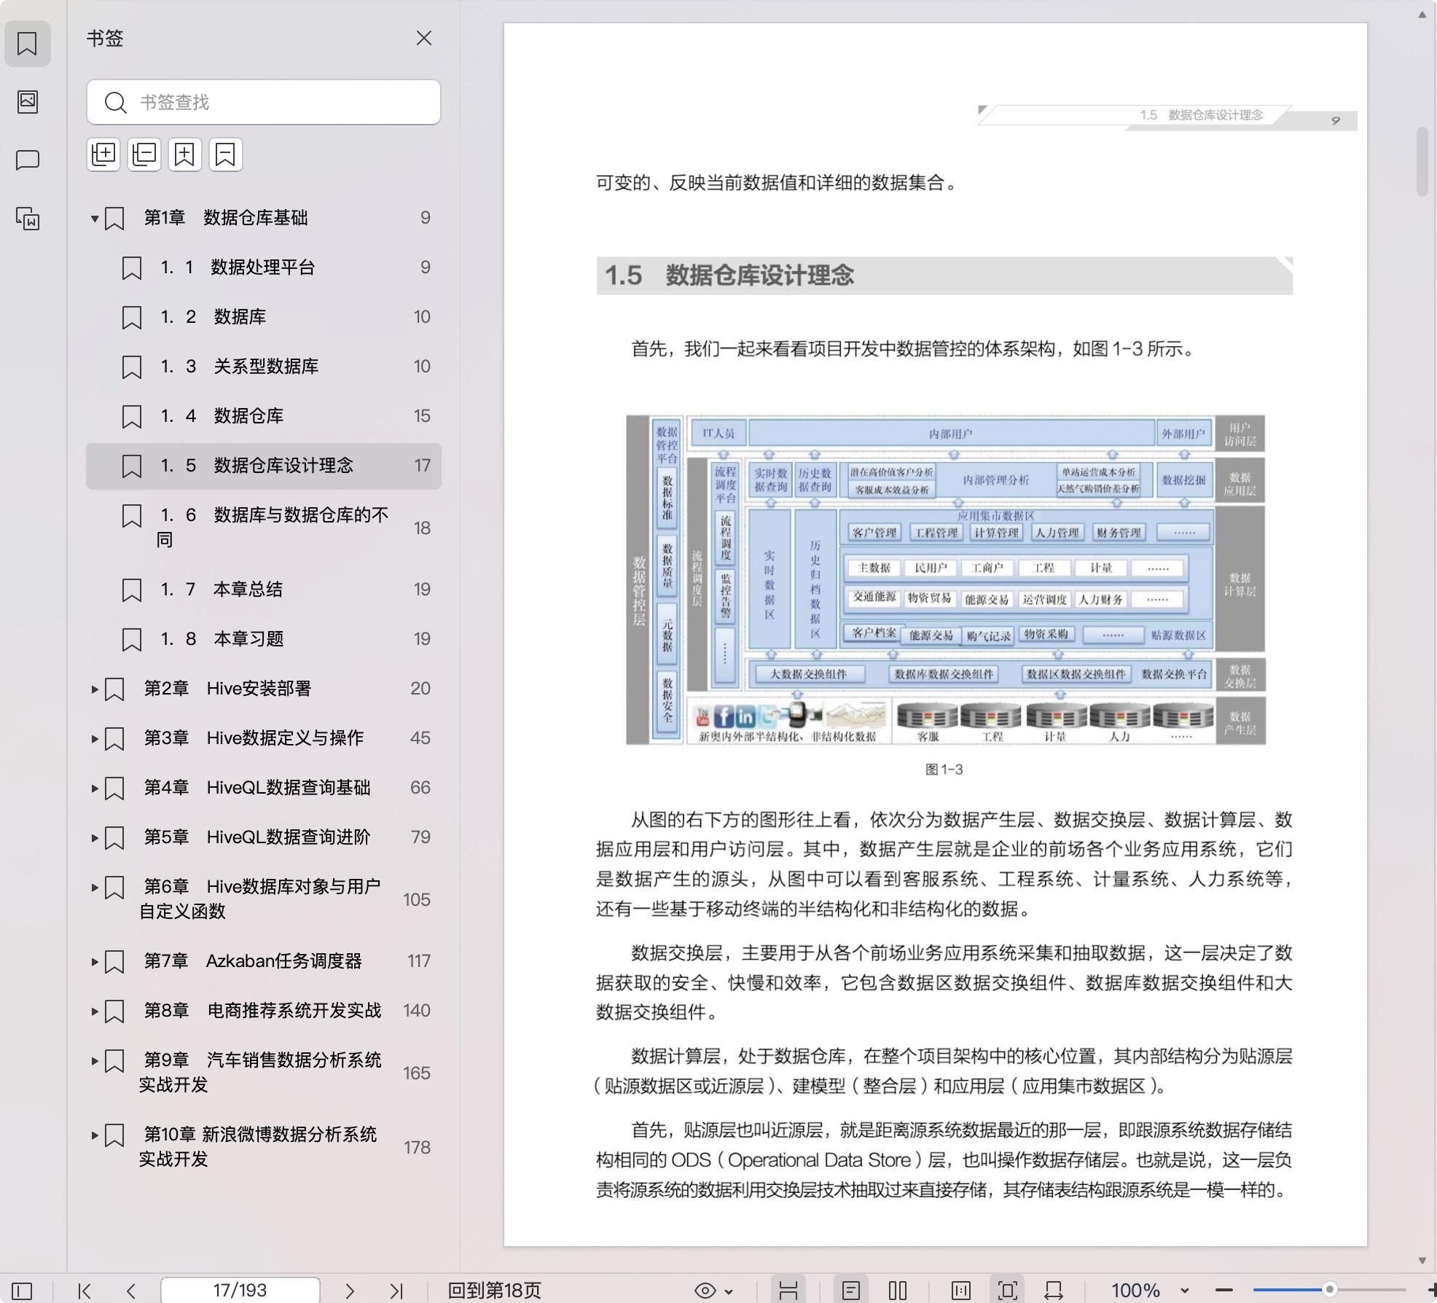The width and height of the screenshot is (1437, 1303).
Task: Collapse the 第1章 数据仓库基础 chapter
Action: click(x=95, y=218)
